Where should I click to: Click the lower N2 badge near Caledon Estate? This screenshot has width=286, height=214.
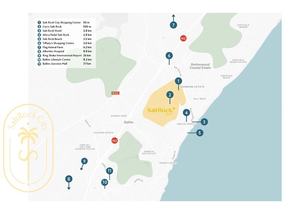(x=114, y=141)
